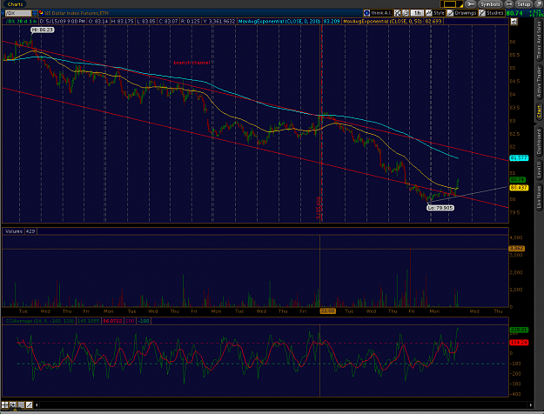Open the symbol selector dropdown arrow
Screen dimensions: 544x414
(35, 13)
